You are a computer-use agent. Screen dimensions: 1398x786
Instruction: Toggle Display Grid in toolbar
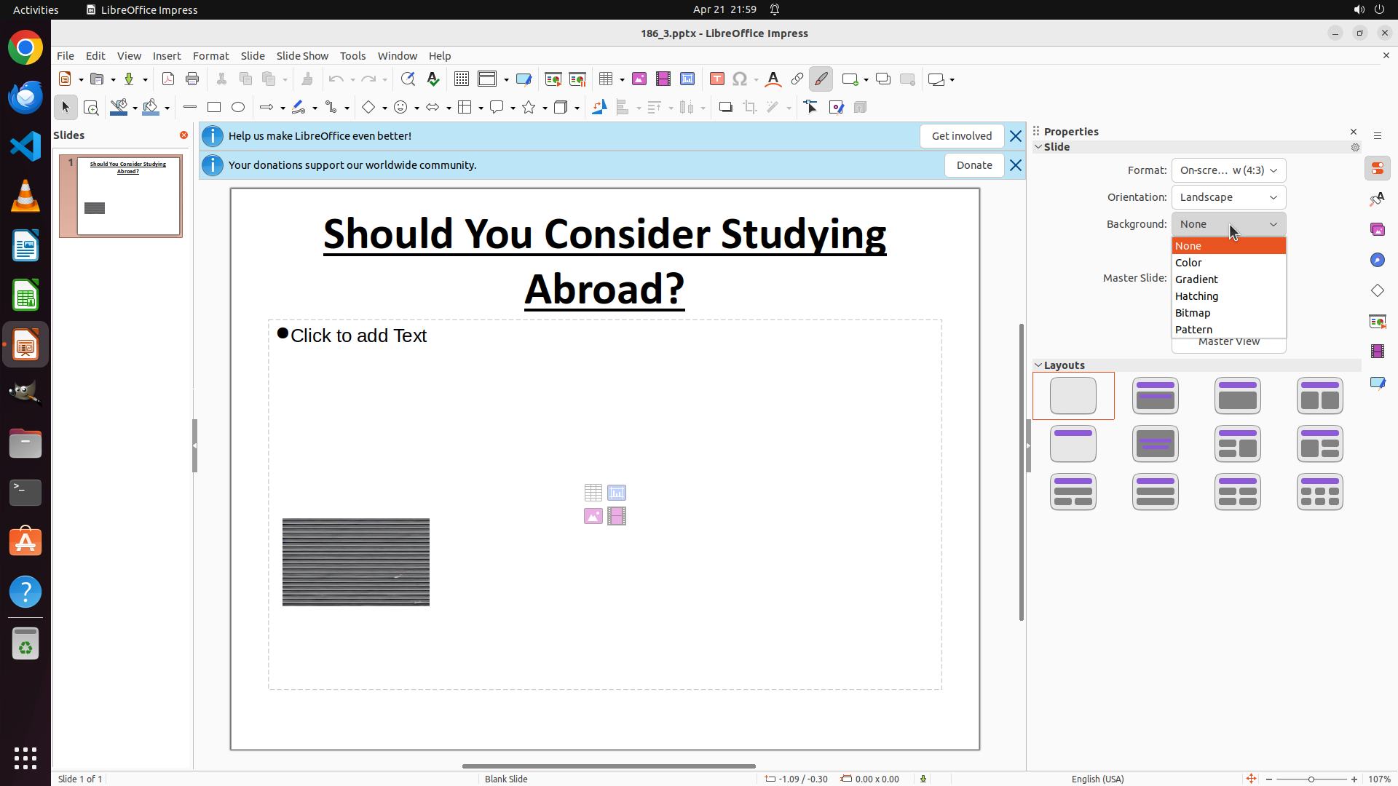pyautogui.click(x=462, y=79)
